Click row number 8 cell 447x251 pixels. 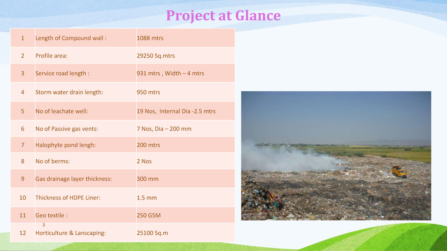click(23, 161)
